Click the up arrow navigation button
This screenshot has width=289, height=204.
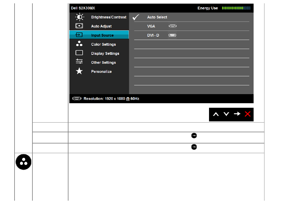pyautogui.click(x=216, y=114)
